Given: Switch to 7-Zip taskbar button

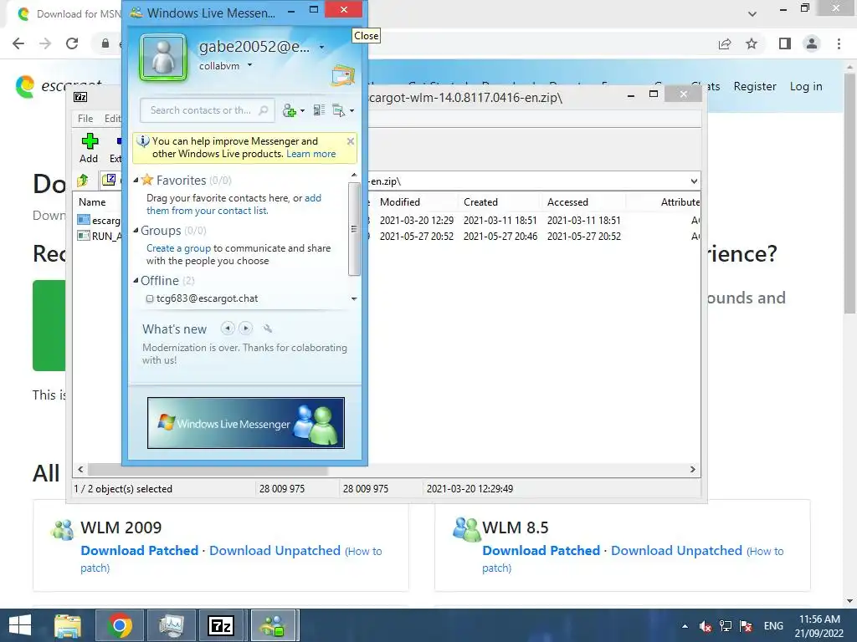Looking at the screenshot, I should click(x=221, y=625).
